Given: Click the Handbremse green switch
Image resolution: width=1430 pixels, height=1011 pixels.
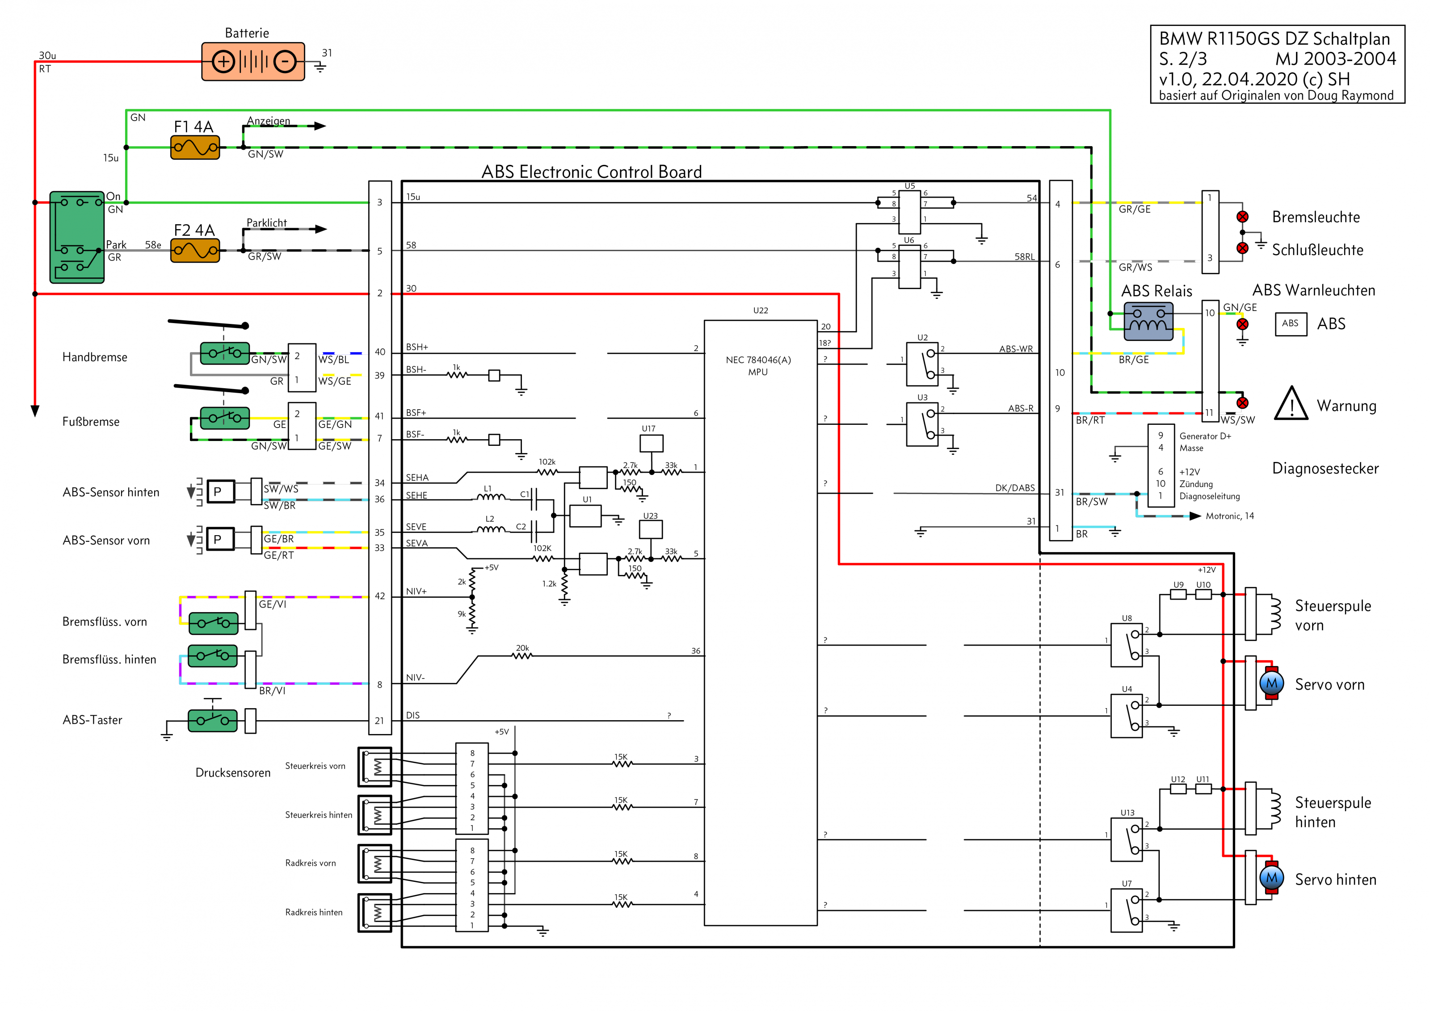Looking at the screenshot, I should pyautogui.click(x=225, y=353).
